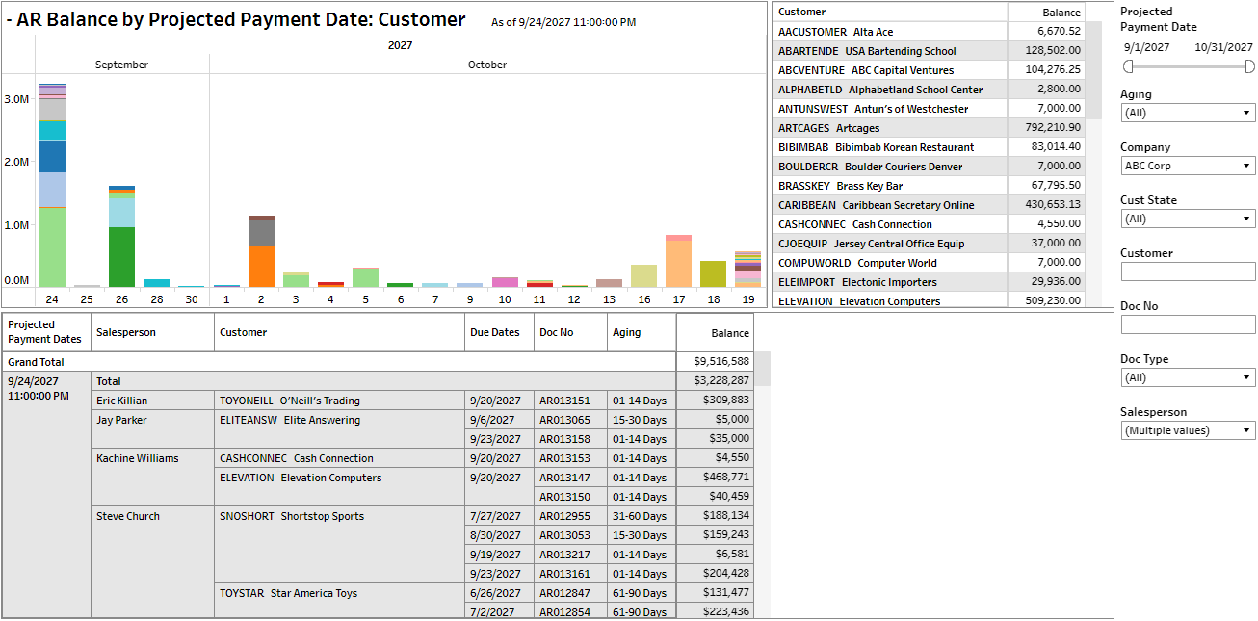Screen dimensions: 1258x621
Task: Open the Company dropdown showing ABC Corp
Action: click(x=1188, y=166)
